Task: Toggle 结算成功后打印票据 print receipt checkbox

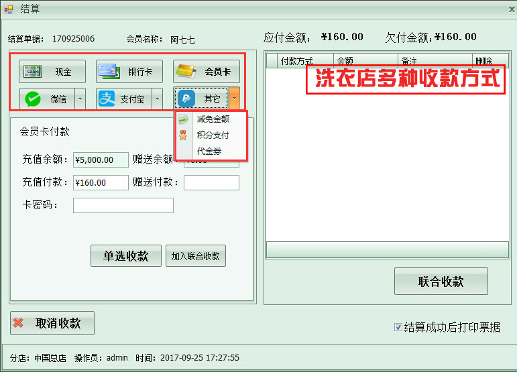Action: pyautogui.click(x=398, y=327)
